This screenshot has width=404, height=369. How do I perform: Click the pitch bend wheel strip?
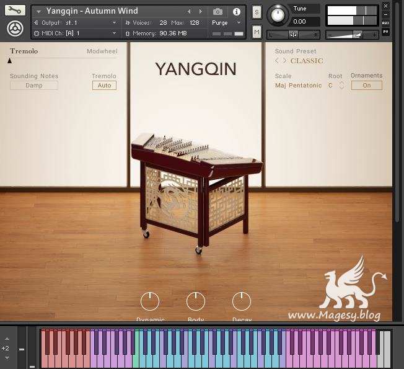click(22, 347)
